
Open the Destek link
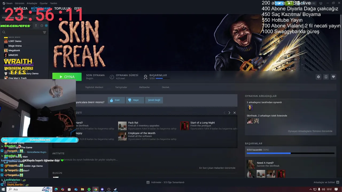tap(165, 87)
